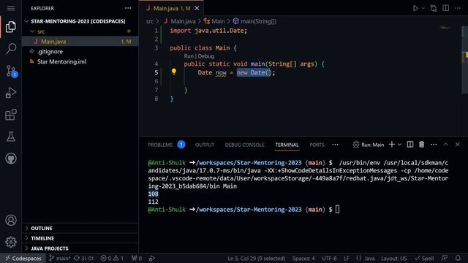This screenshot has height=263, width=468.
Task: Open errors and warnings count in status bar
Action: coord(112,258)
